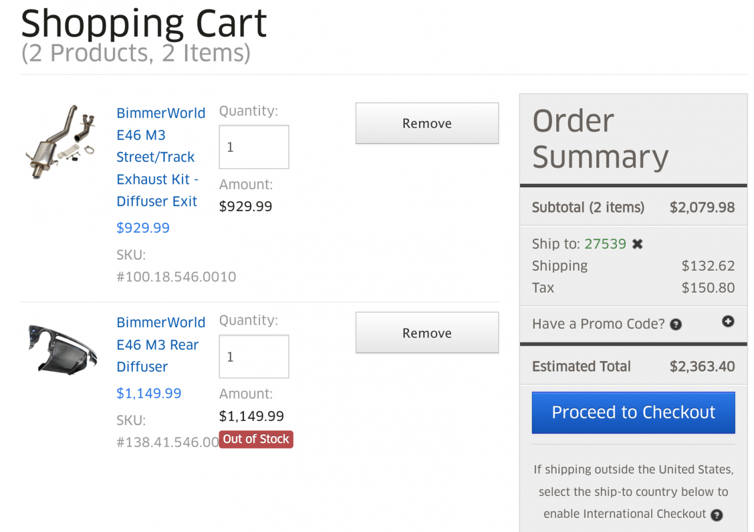Click the Subtotal amount $2,079.98
This screenshot has width=754, height=532.
(702, 207)
